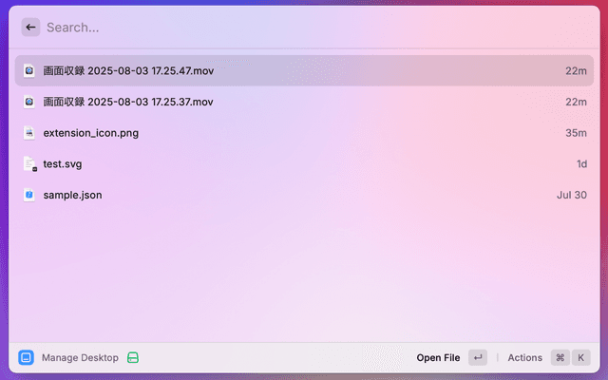Click the blue Manage Desktop icon

point(26,358)
